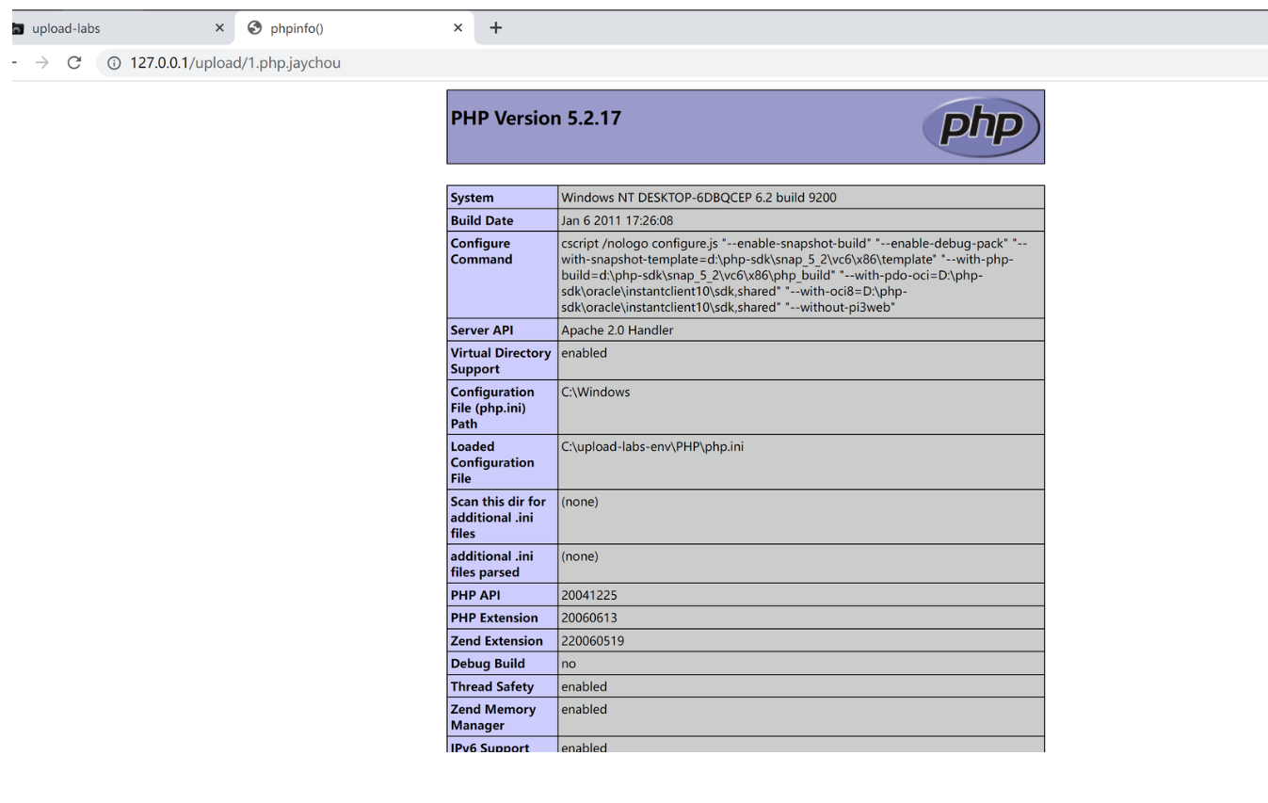
Task: Click the additional .ini files parsed label
Action: (x=491, y=564)
